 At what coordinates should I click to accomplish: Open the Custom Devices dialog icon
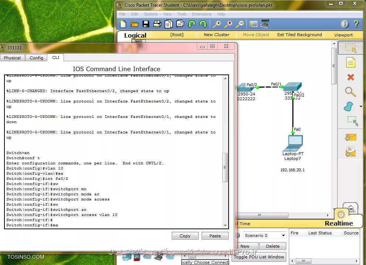coord(265,24)
